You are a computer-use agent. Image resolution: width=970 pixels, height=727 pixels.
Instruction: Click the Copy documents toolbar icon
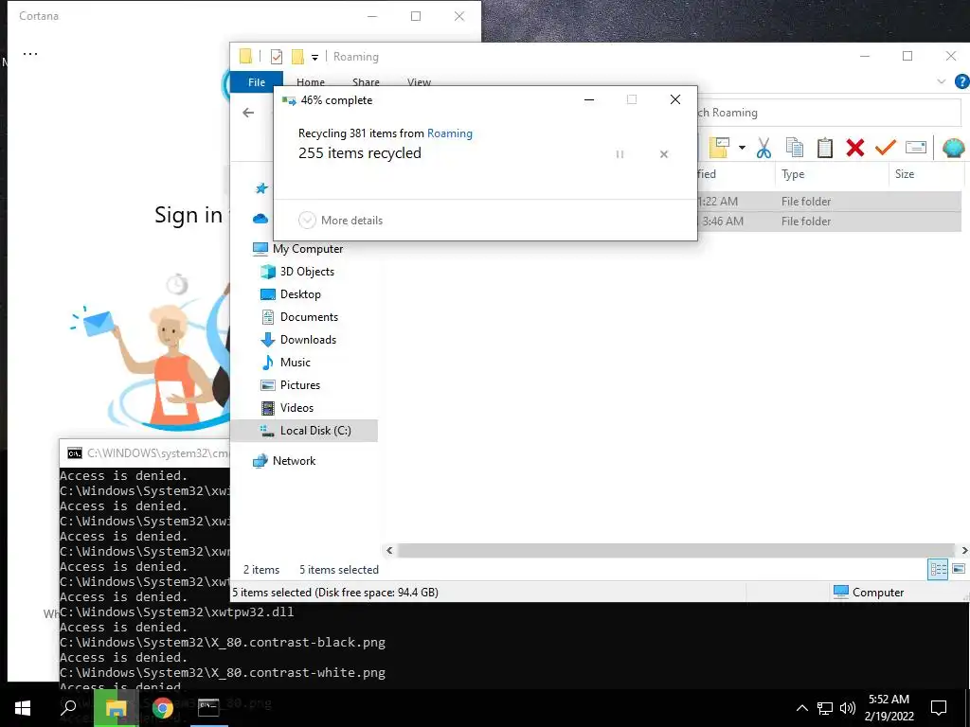[795, 148]
